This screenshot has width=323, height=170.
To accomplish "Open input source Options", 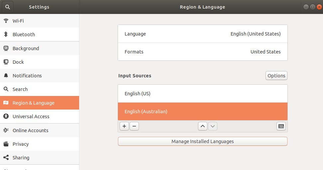I will pos(276,75).
